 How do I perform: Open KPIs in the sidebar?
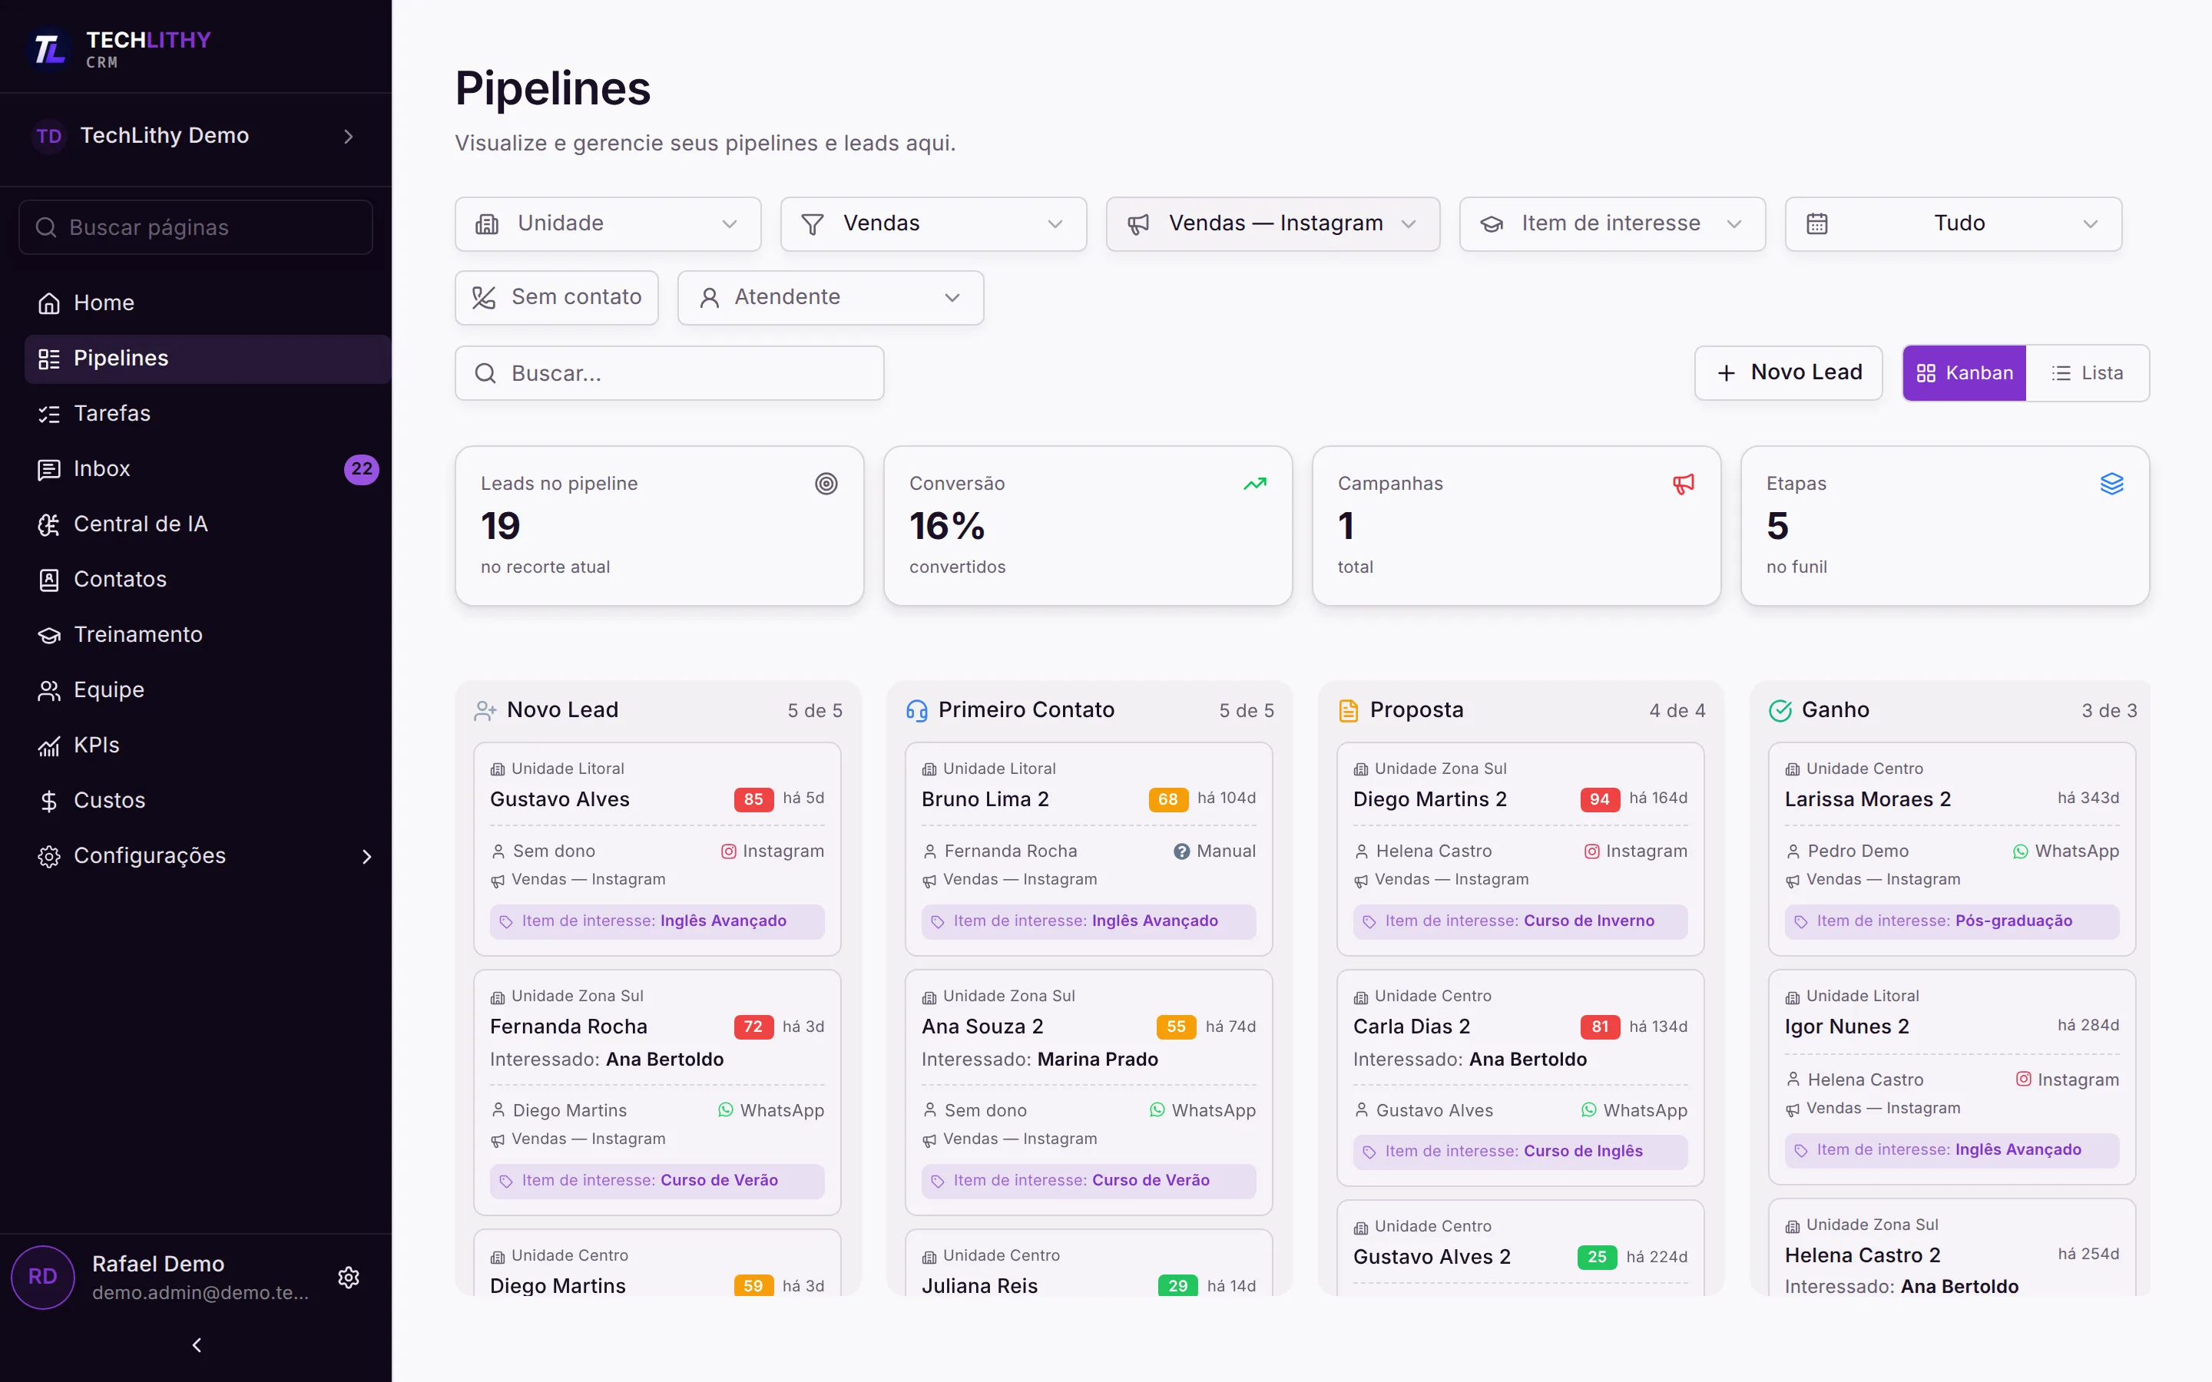(207, 745)
